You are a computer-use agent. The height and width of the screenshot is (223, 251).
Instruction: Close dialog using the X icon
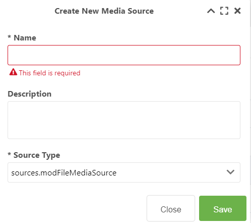coord(237,11)
